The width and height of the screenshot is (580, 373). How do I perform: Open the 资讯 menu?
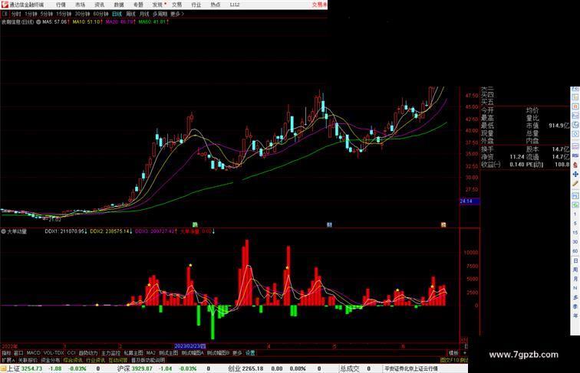(x=99, y=5)
